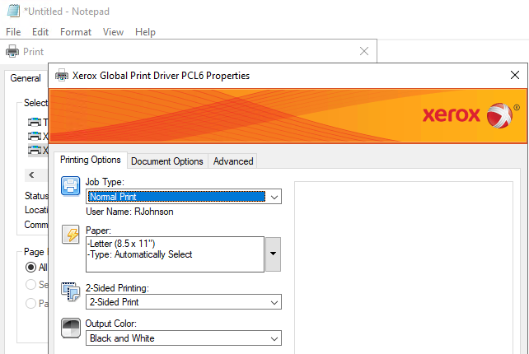Expand the Paper selection arrow button
This screenshot has width=529, height=354.
pyautogui.click(x=273, y=254)
